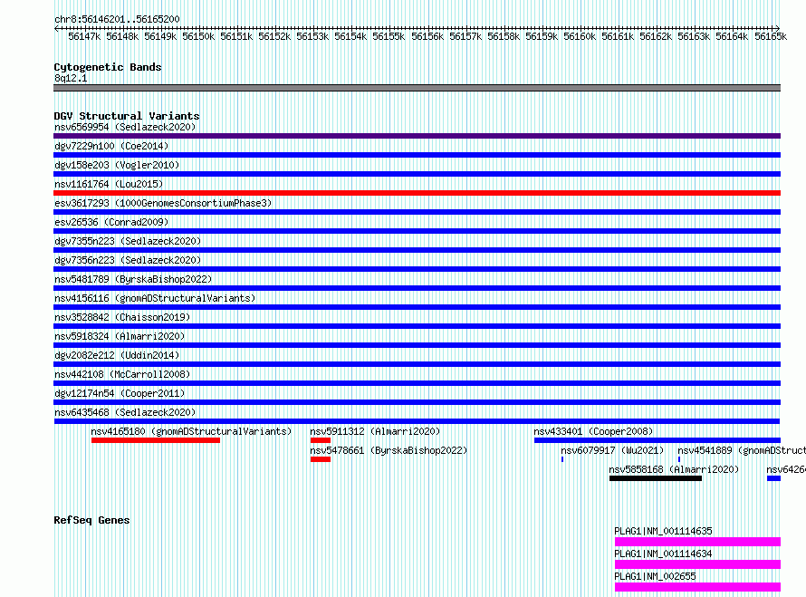806x597 pixels.
Task: Select the red bar under nsv5478661
Action: click(321, 459)
